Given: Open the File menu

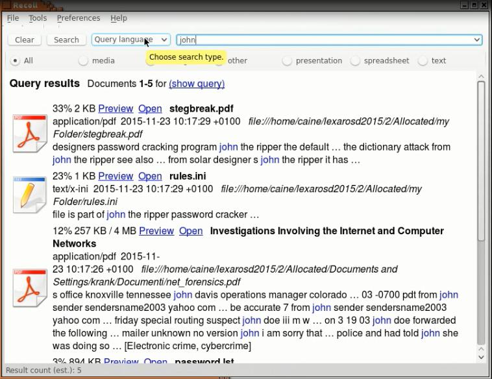Looking at the screenshot, I should point(13,18).
